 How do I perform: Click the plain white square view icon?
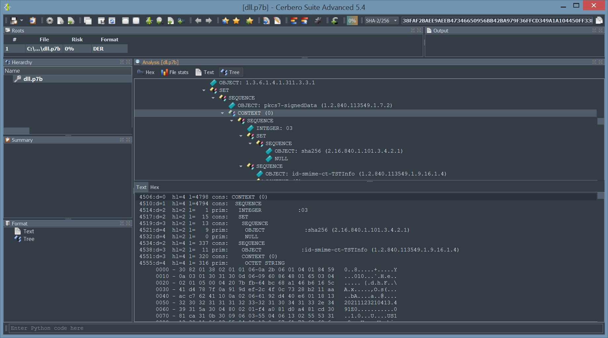click(x=136, y=21)
